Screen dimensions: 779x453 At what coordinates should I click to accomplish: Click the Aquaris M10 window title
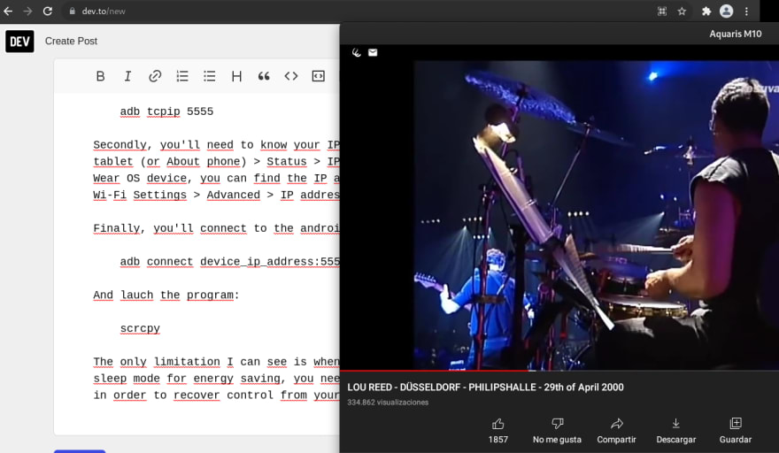click(x=736, y=34)
